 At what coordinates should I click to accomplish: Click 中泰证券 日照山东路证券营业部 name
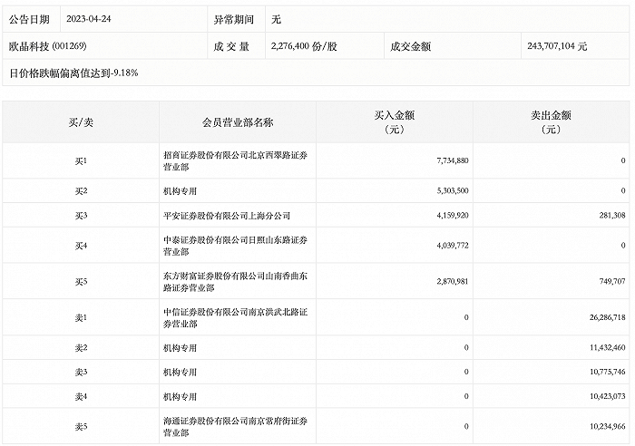(x=235, y=246)
